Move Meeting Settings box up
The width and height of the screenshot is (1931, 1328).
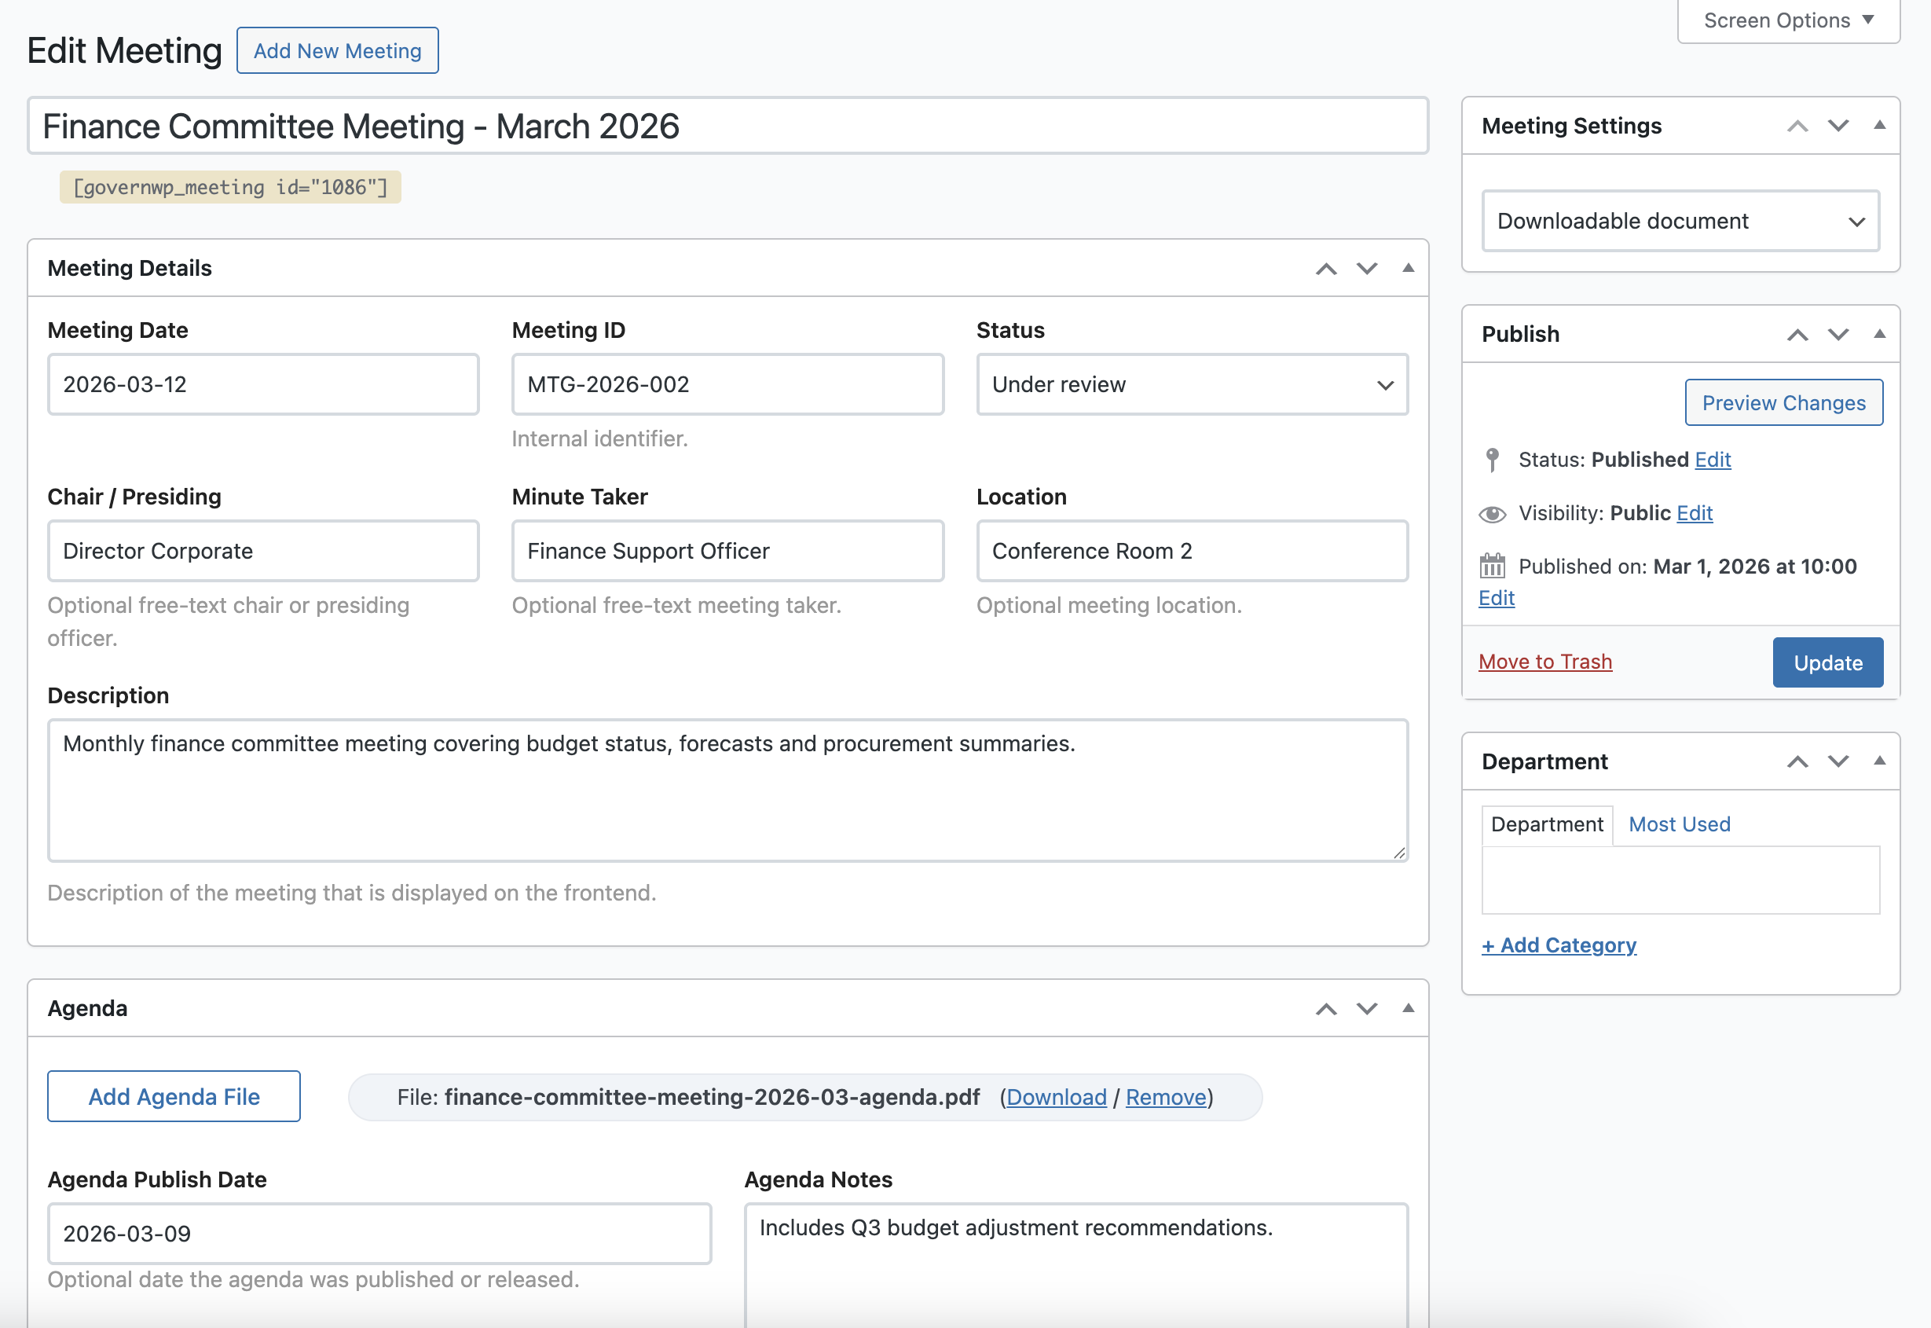(1797, 127)
